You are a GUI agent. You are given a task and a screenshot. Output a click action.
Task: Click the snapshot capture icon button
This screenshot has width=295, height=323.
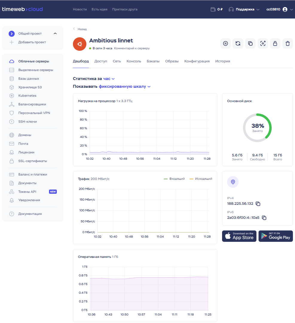[x=263, y=44]
